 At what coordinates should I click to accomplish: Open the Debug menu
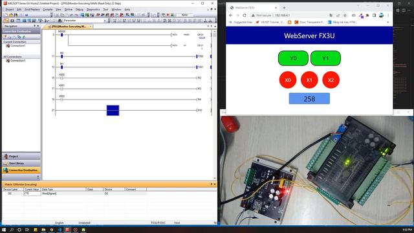pos(79,10)
